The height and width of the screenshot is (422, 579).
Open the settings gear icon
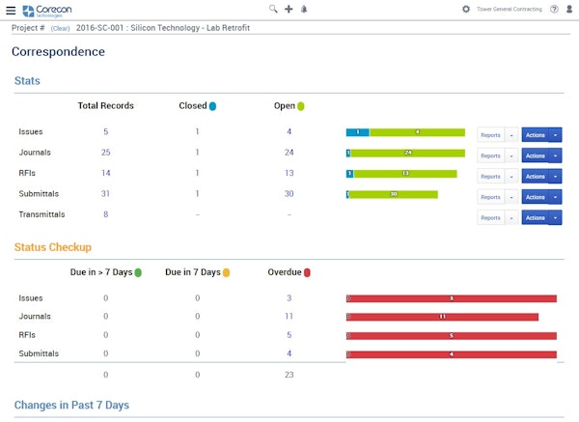pyautogui.click(x=466, y=9)
